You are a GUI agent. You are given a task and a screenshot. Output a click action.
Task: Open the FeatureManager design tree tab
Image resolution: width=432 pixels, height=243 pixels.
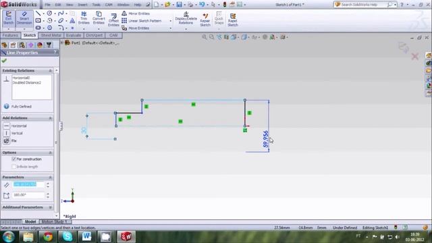point(5,45)
